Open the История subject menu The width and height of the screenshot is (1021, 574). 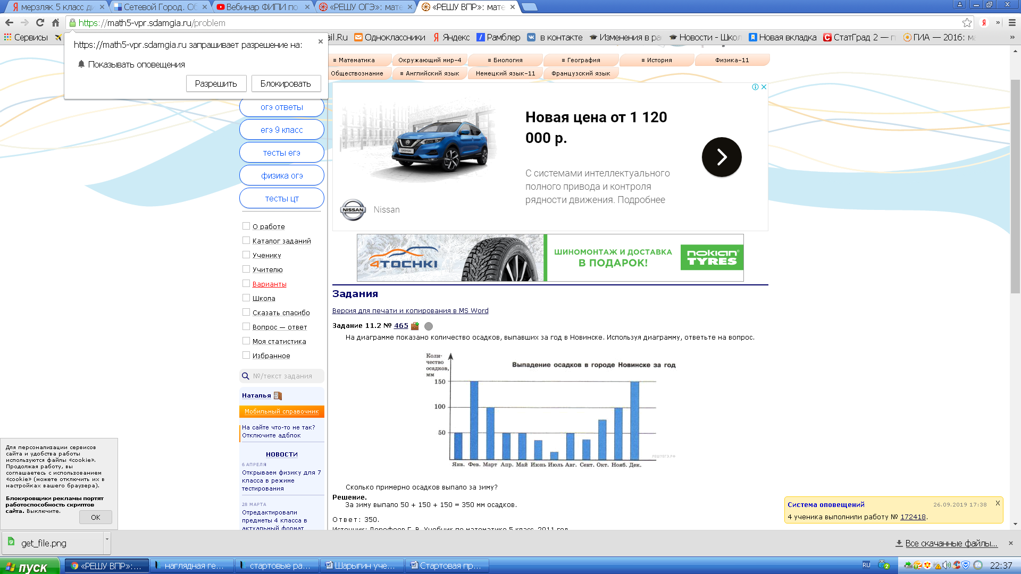[657, 60]
